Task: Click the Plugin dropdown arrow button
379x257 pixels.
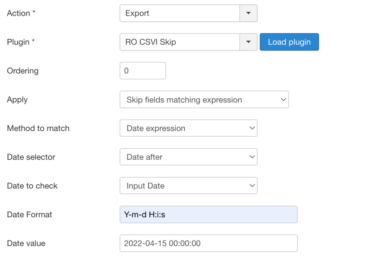Action: pos(248,42)
